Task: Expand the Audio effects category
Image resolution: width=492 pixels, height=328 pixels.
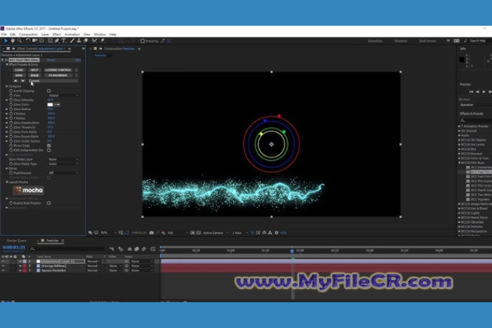Action: click(459, 135)
